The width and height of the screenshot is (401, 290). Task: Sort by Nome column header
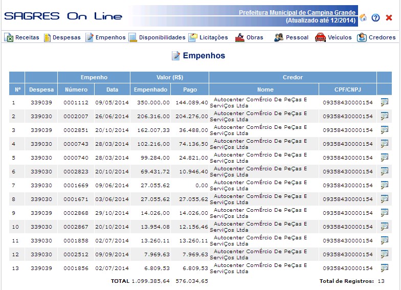tap(265, 90)
